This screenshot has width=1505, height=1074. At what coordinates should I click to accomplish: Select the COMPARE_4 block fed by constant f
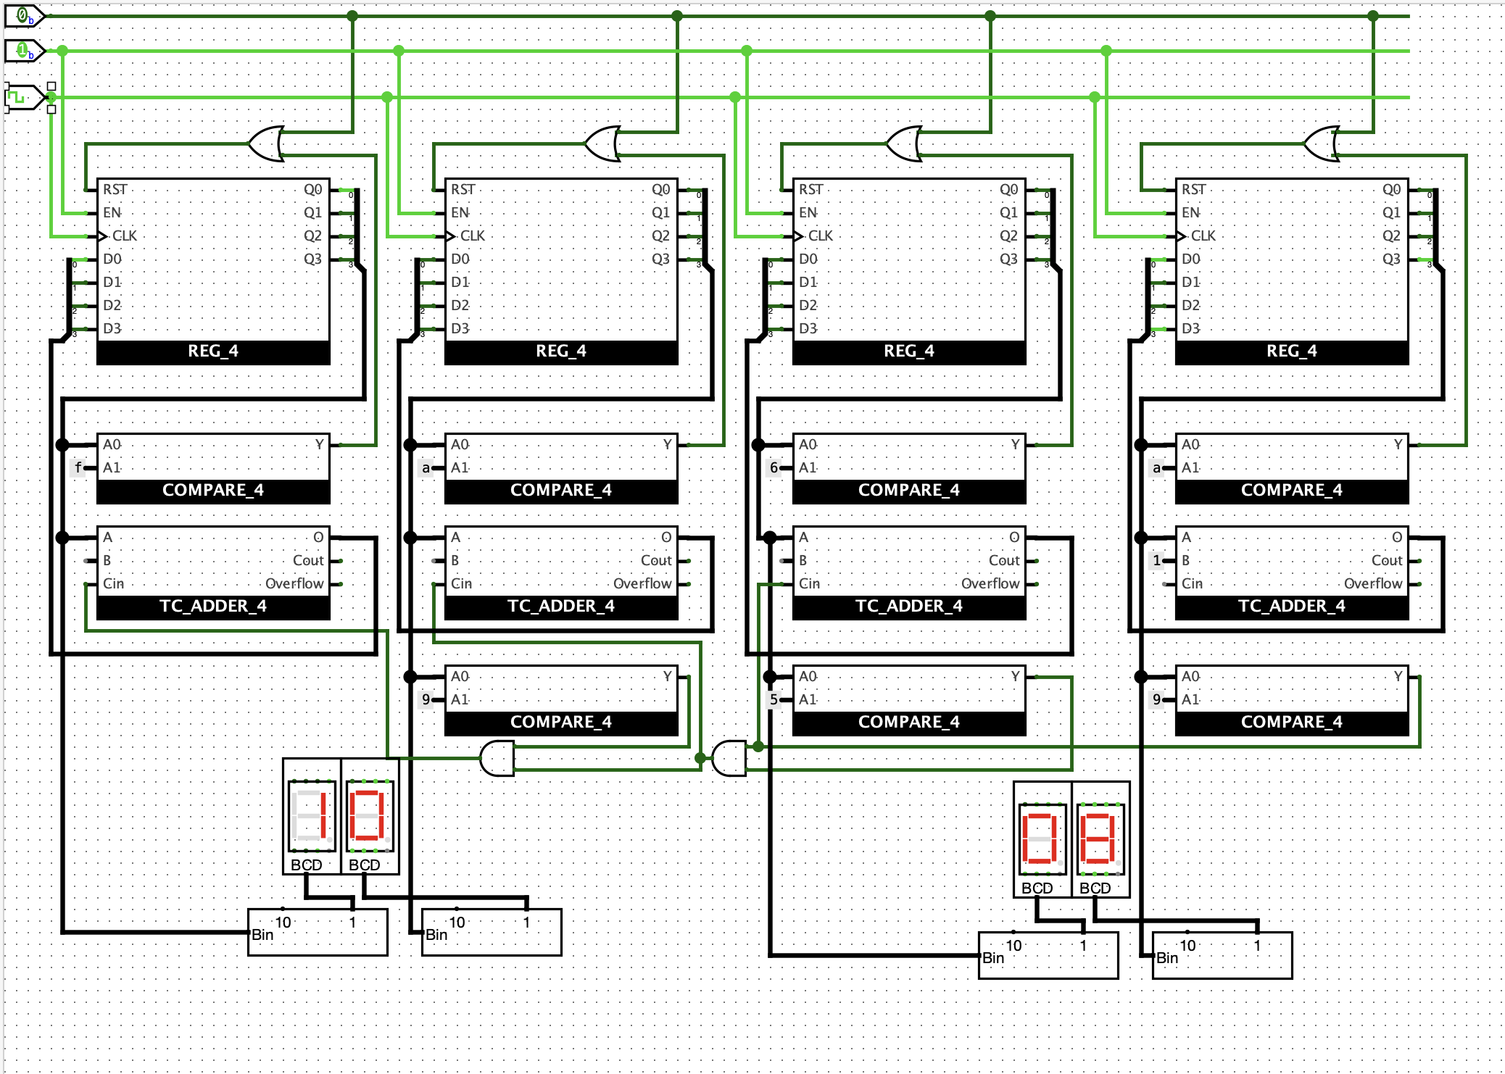pos(213,468)
